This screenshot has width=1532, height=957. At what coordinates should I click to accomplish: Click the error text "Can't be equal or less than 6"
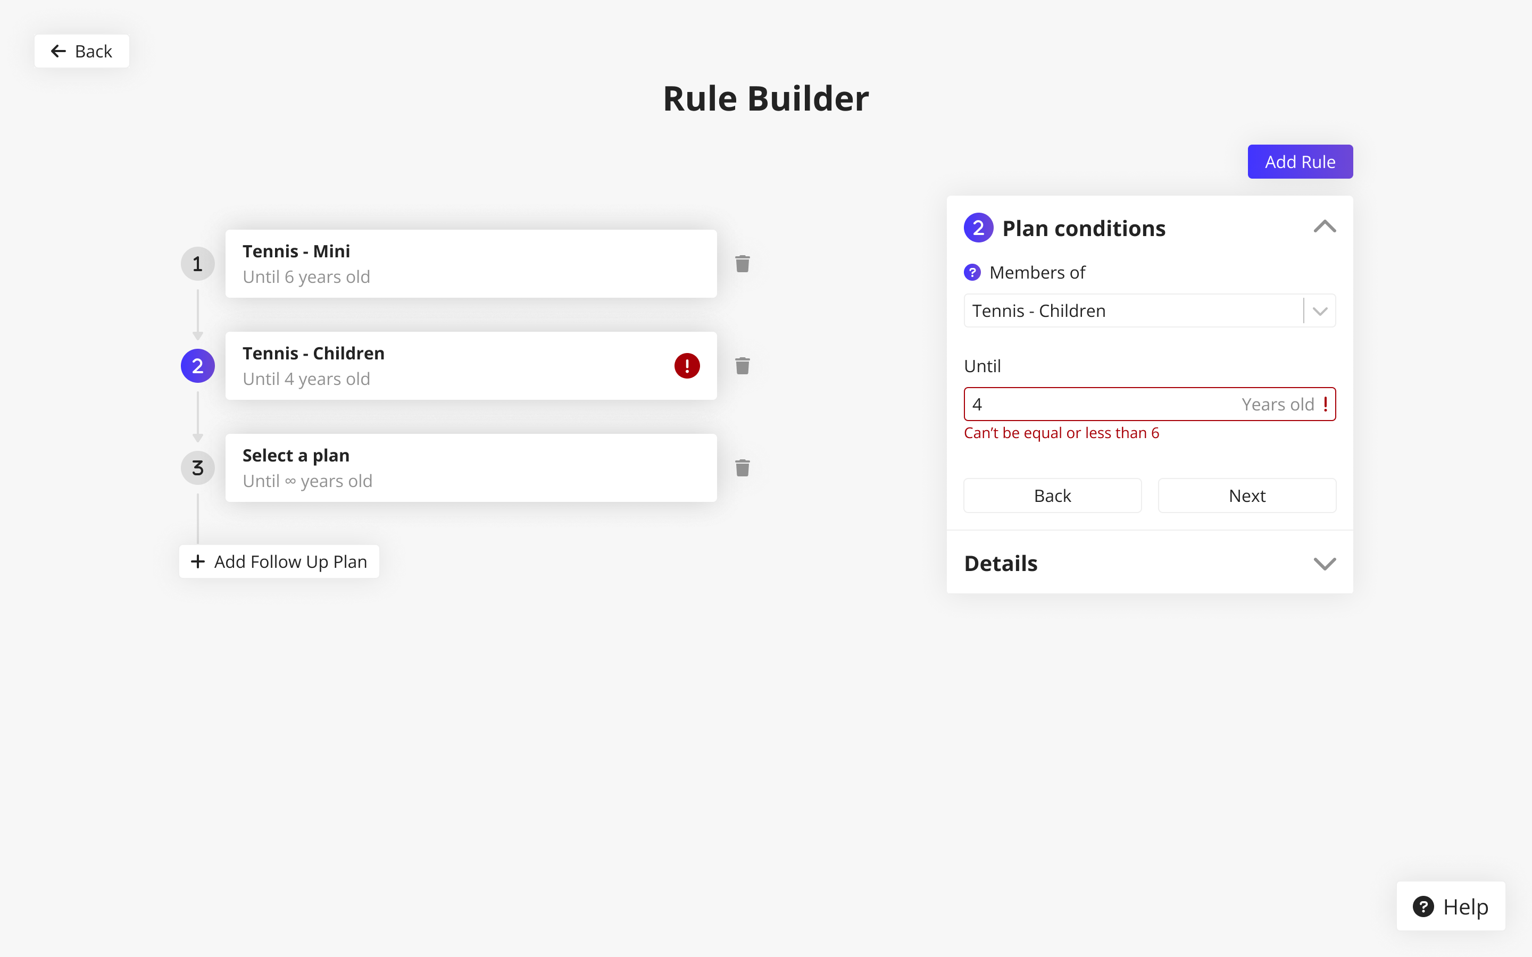click(x=1061, y=433)
